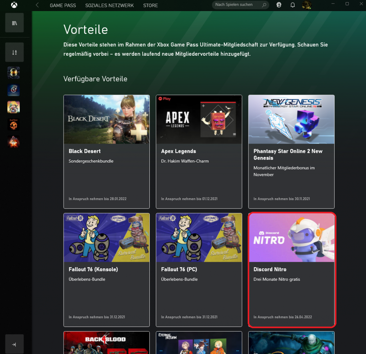
Task: Expand the sidebar with arrow button
Action: click(14, 344)
